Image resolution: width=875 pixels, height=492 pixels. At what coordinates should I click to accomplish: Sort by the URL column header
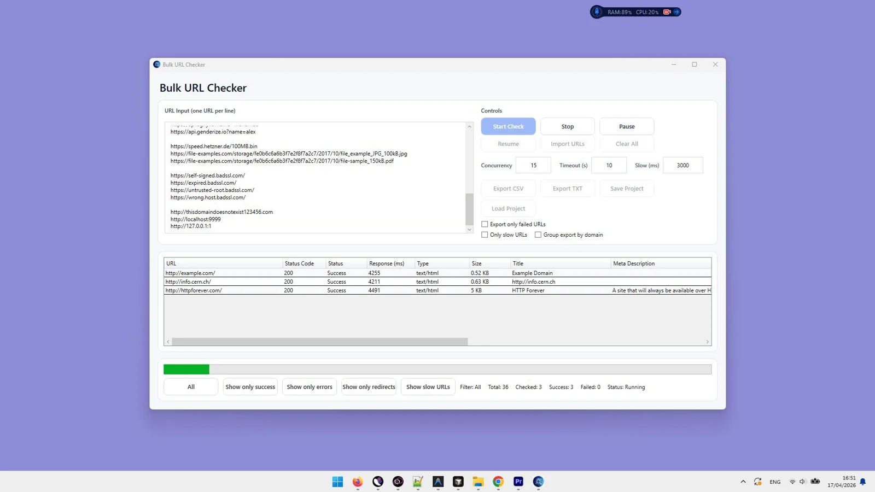pyautogui.click(x=223, y=263)
